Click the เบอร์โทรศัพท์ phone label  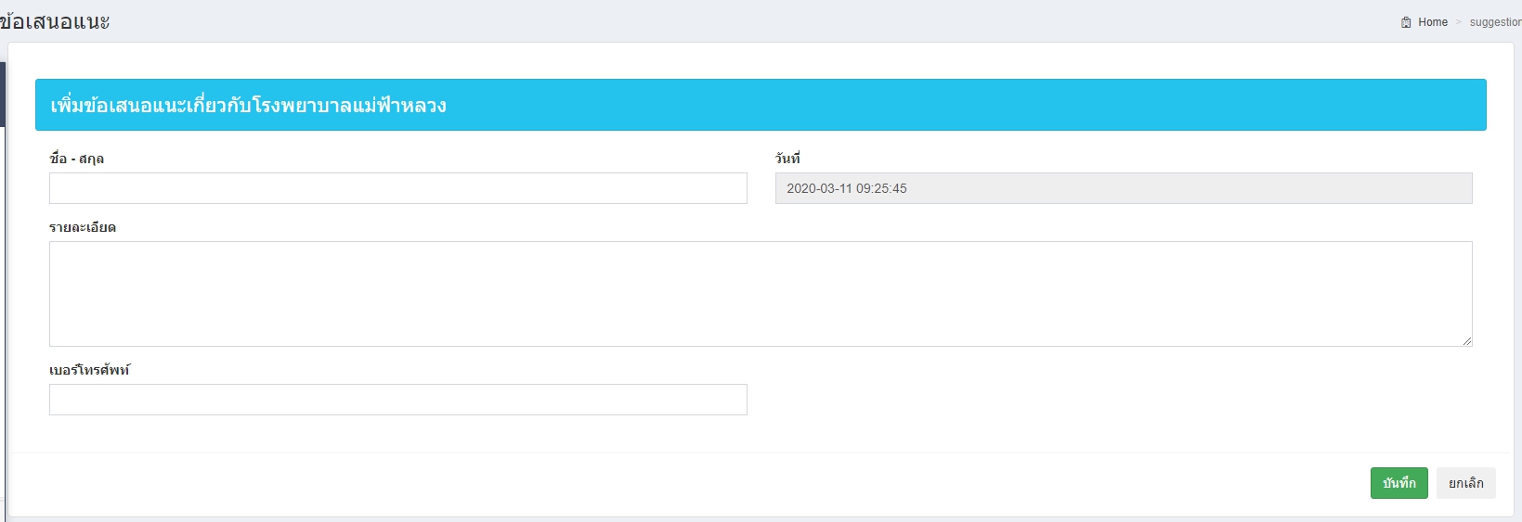pyautogui.click(x=89, y=370)
